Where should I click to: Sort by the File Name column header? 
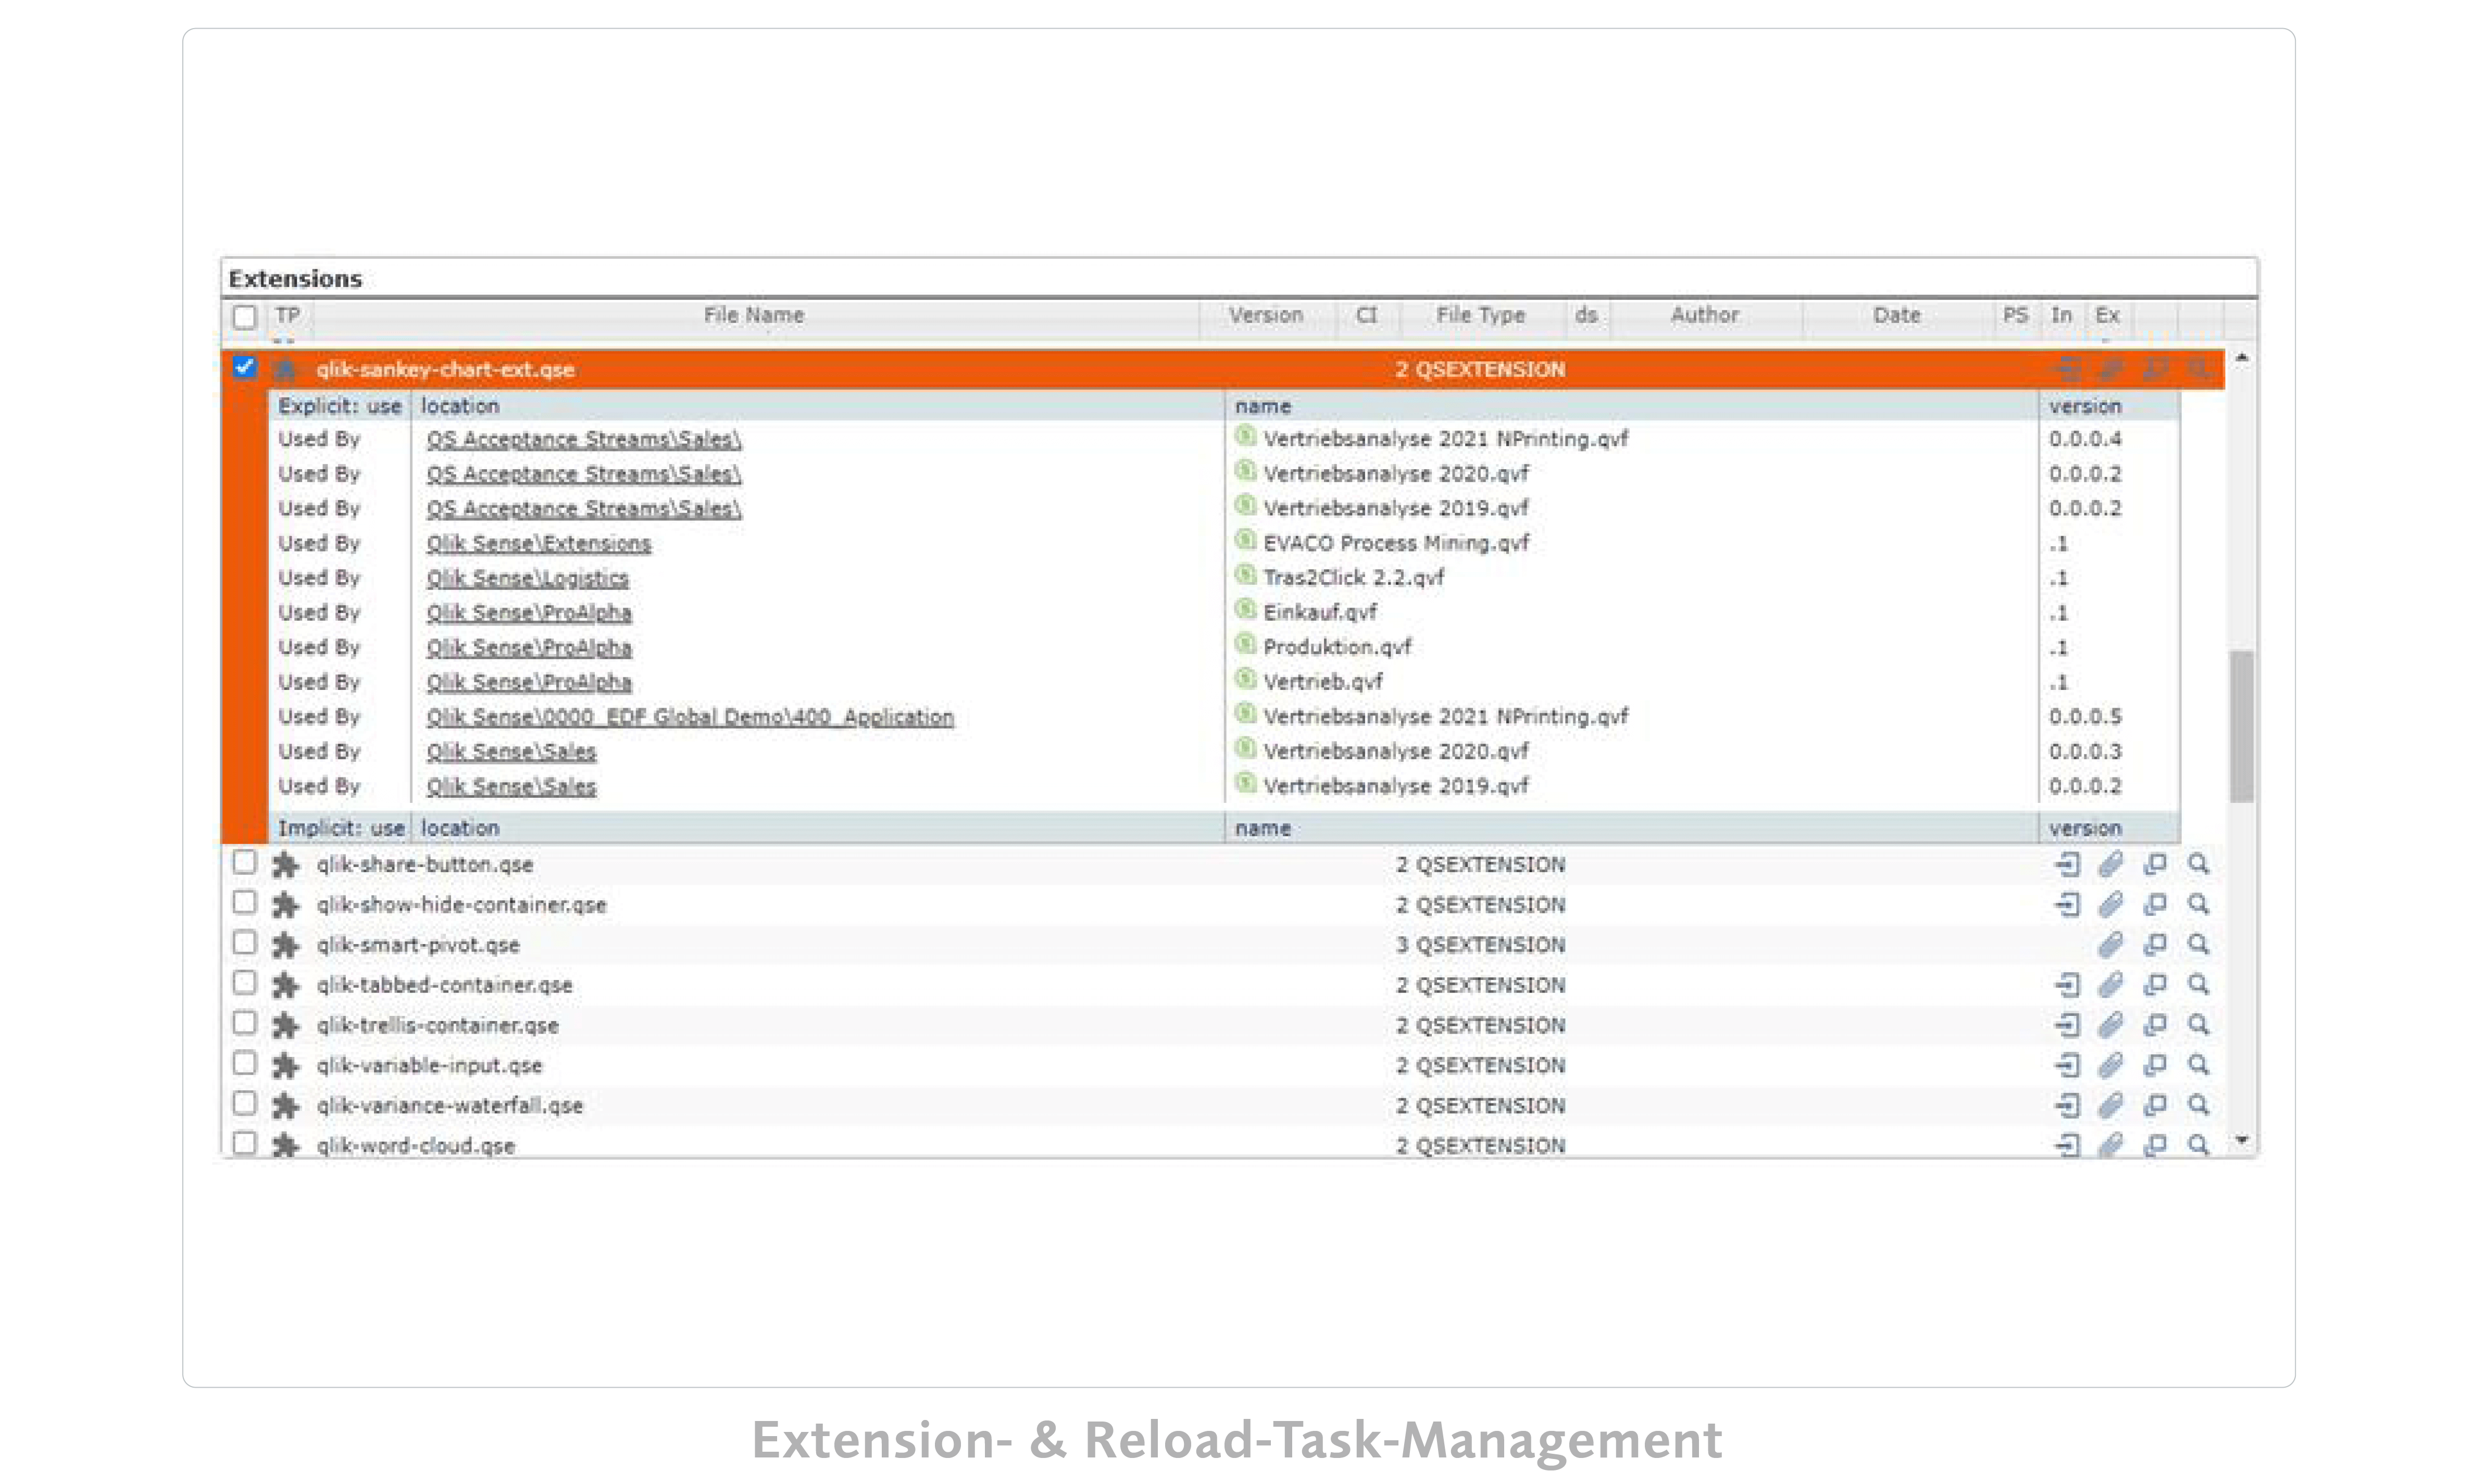[x=754, y=315]
